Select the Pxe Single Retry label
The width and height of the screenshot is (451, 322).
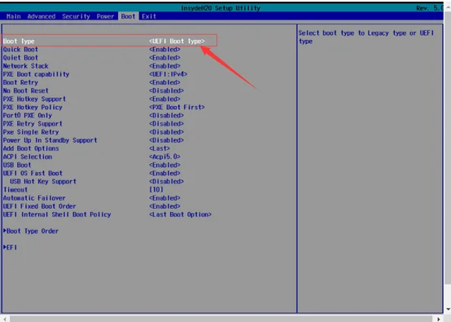click(x=31, y=132)
